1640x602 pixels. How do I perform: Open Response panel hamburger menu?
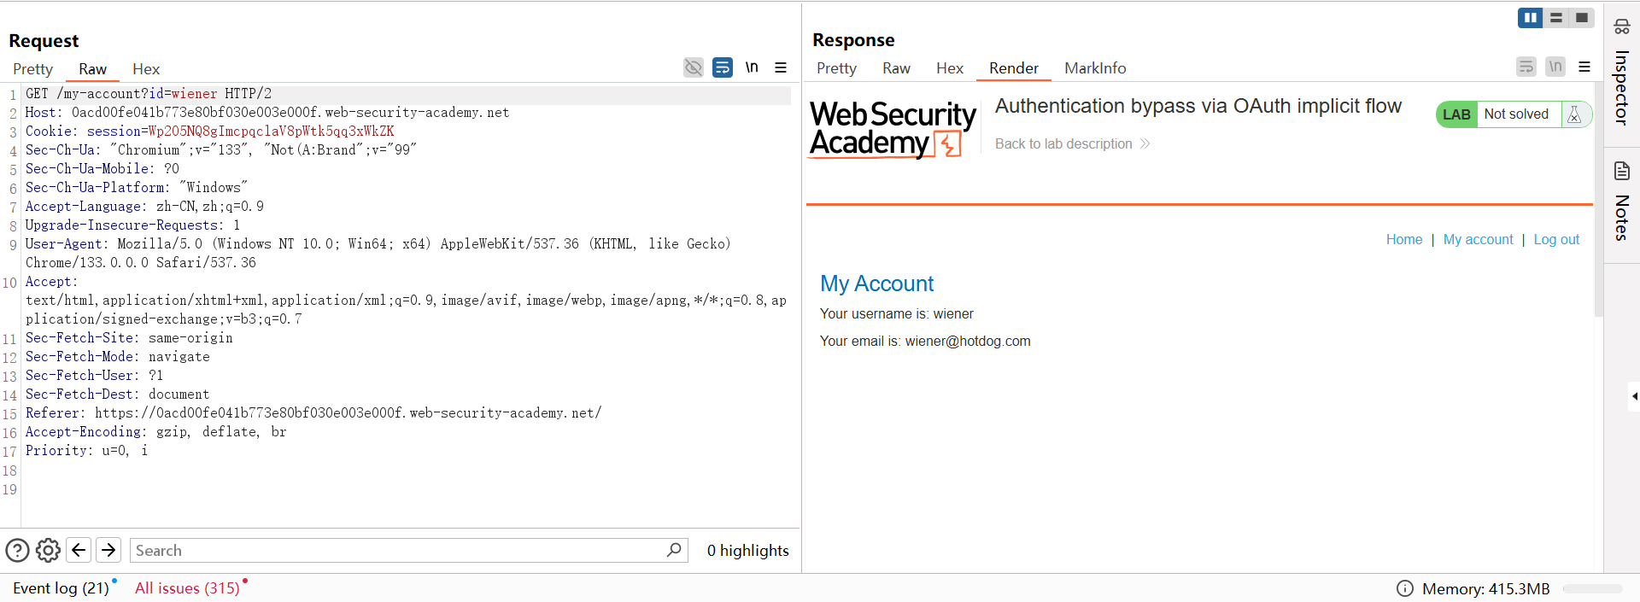(x=1584, y=67)
